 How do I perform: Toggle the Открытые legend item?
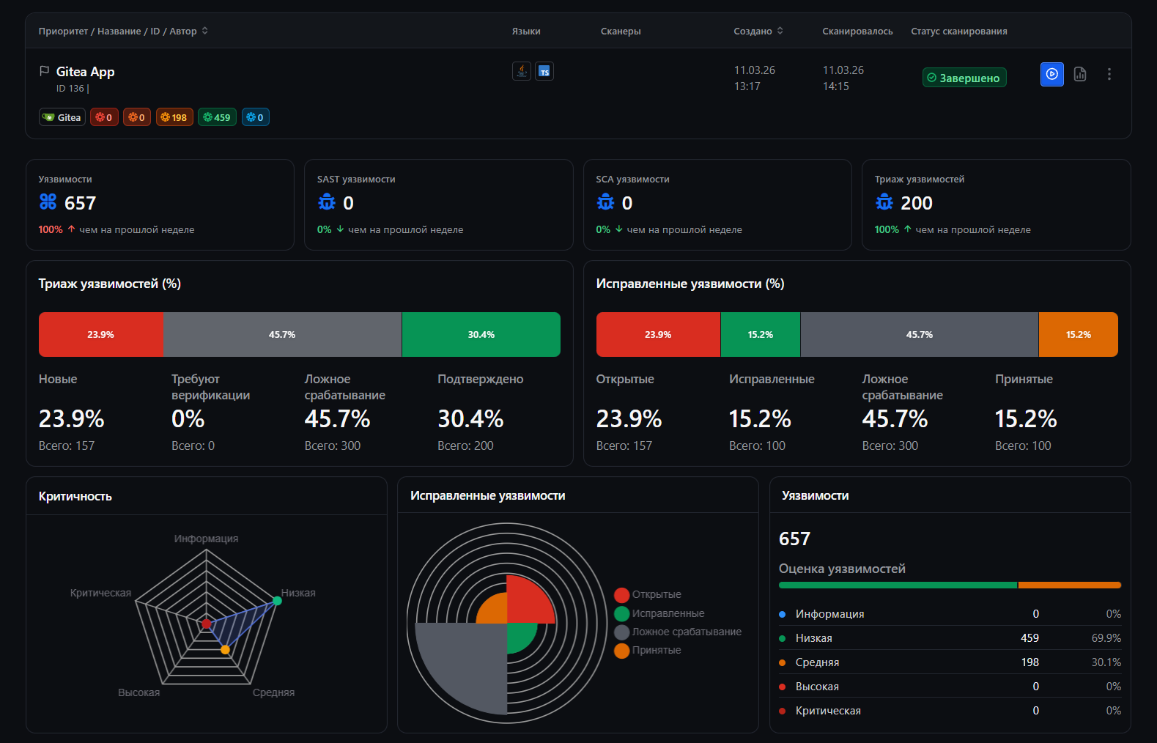click(648, 594)
